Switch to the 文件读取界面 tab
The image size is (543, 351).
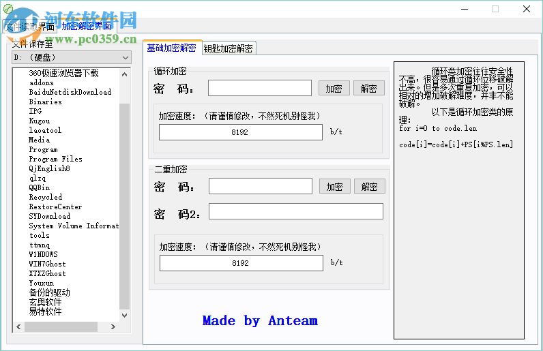pos(29,27)
